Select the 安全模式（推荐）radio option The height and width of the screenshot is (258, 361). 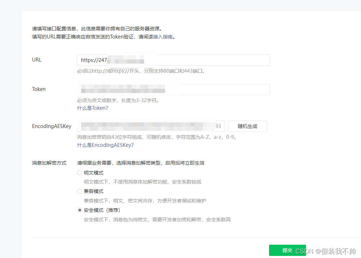point(80,210)
